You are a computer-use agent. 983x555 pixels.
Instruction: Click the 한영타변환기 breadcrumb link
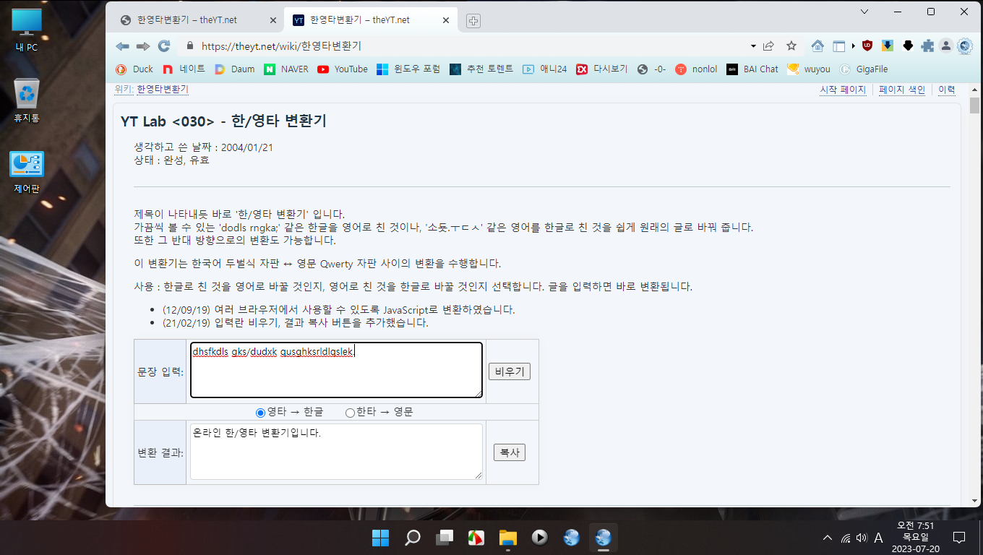pyautogui.click(x=163, y=89)
